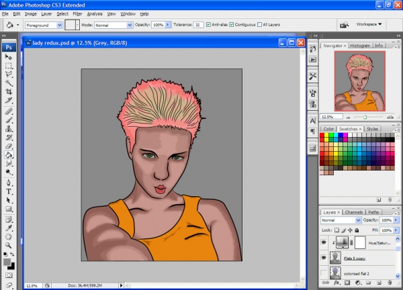
Task: Swap foreground and background colors
Action: coord(12,254)
